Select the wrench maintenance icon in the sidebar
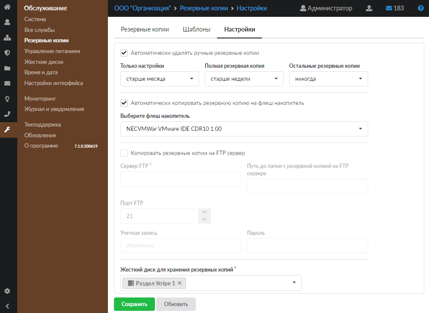The height and width of the screenshot is (313, 429). pos(7,130)
